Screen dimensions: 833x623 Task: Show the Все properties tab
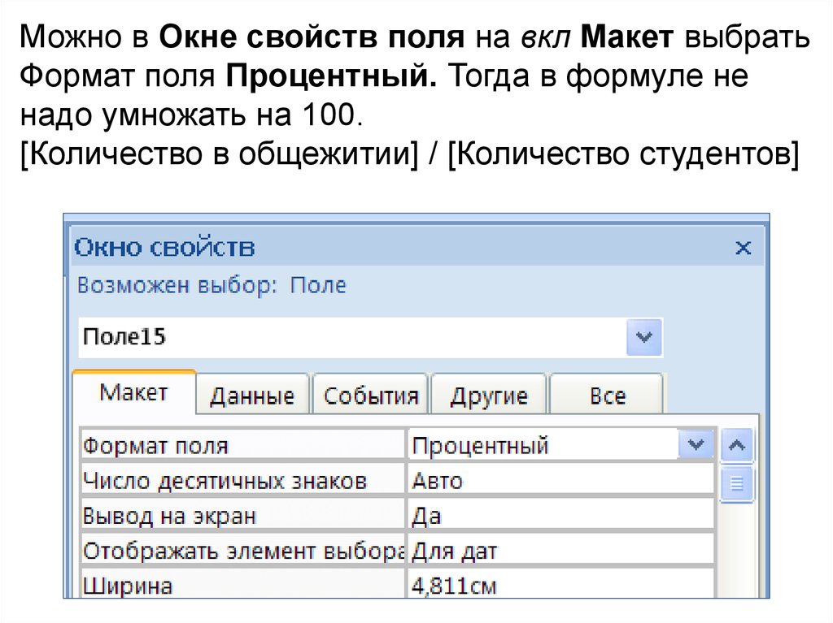click(x=607, y=396)
